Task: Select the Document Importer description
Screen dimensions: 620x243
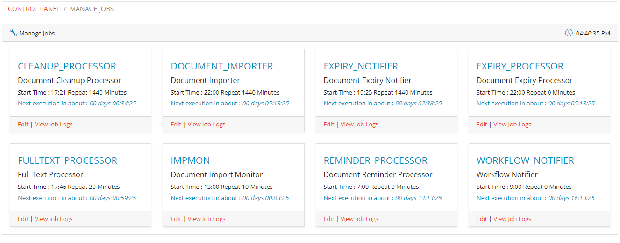Action: tap(206, 80)
